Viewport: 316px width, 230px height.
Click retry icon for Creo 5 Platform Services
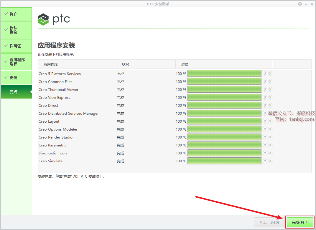coord(265,74)
